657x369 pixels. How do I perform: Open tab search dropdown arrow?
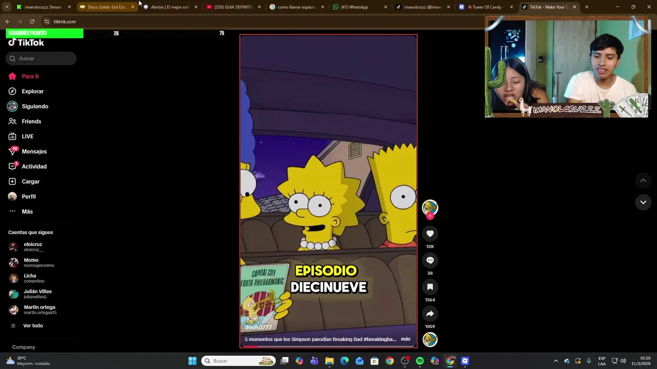coord(7,7)
